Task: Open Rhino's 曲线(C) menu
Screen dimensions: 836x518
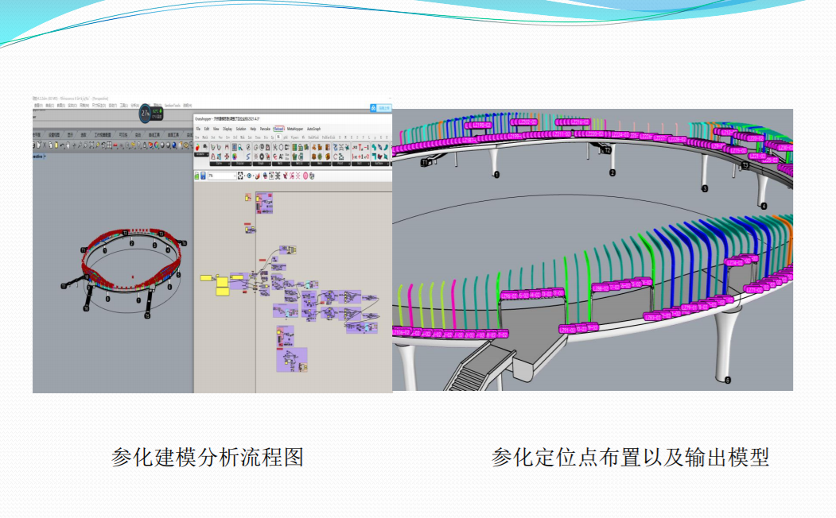Action: [50, 106]
